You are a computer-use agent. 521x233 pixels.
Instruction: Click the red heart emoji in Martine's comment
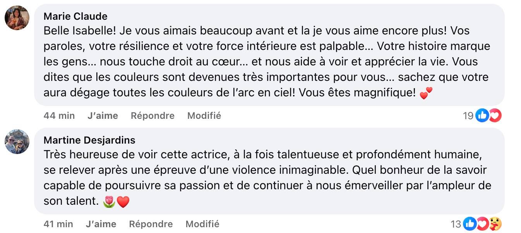coord(124,201)
